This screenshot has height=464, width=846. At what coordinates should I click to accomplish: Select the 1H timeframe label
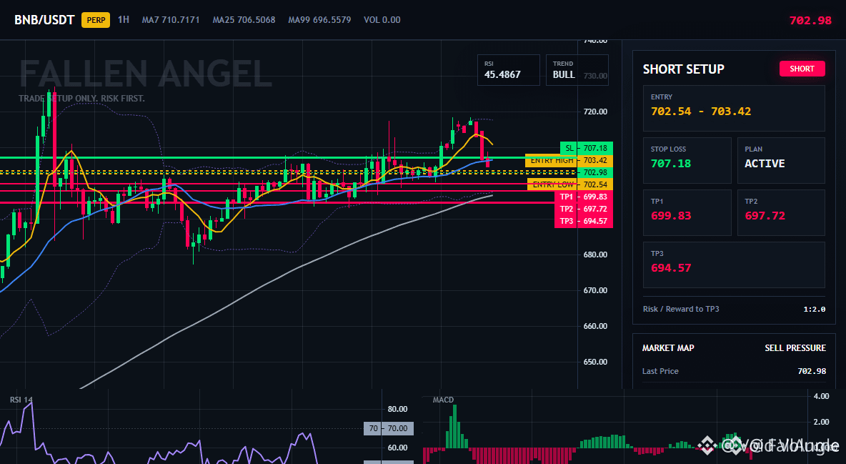click(x=124, y=19)
